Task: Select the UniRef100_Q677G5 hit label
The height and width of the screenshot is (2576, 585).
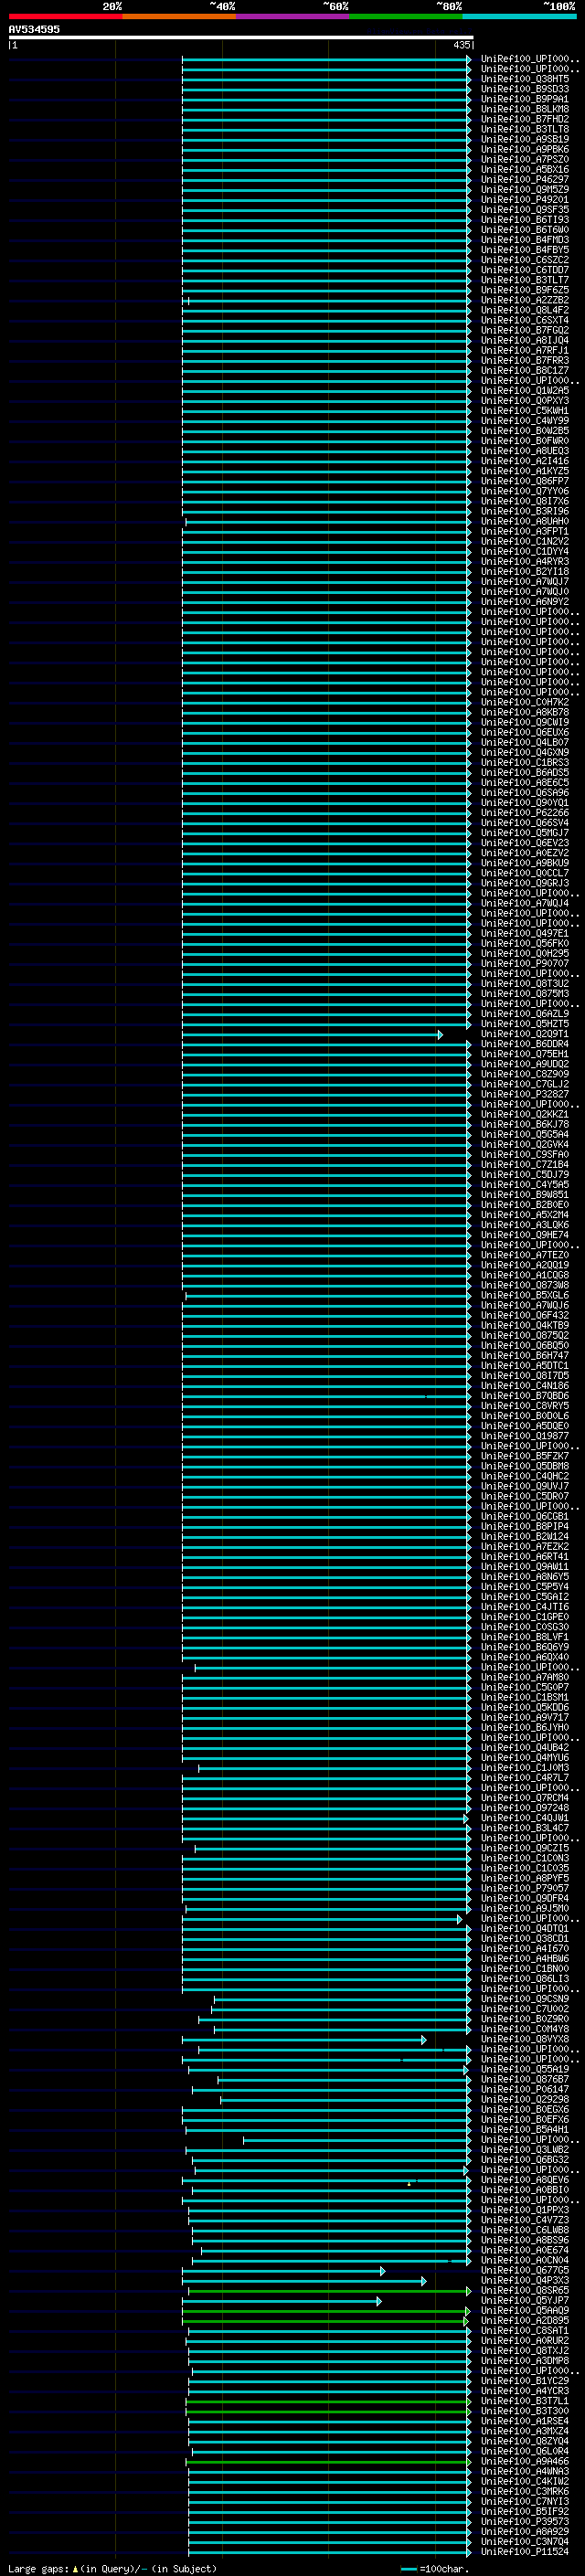Action: pos(524,2270)
